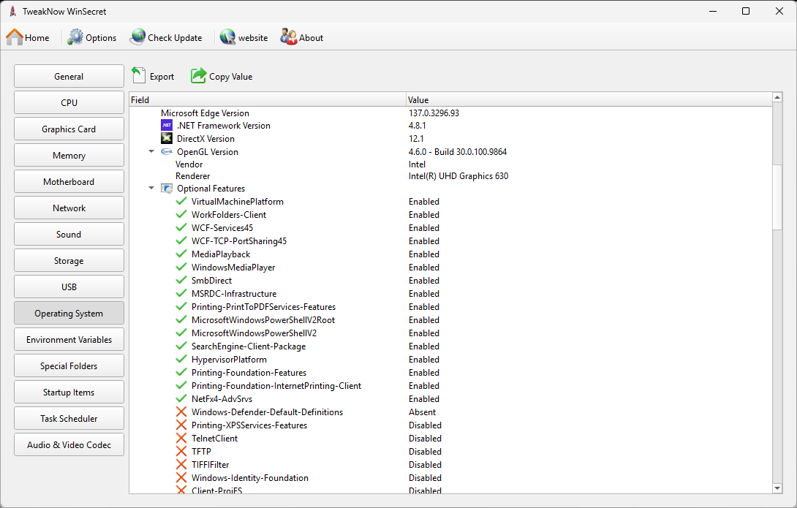The image size is (797, 508).
Task: Click the green check beside WorkFolders-Client
Action: pyautogui.click(x=181, y=214)
